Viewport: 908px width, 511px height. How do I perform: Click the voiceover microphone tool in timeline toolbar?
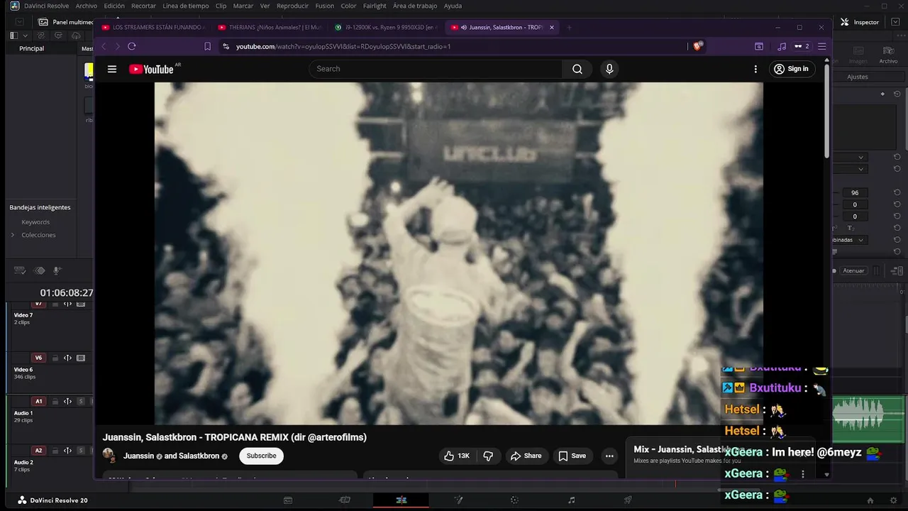coord(57,270)
